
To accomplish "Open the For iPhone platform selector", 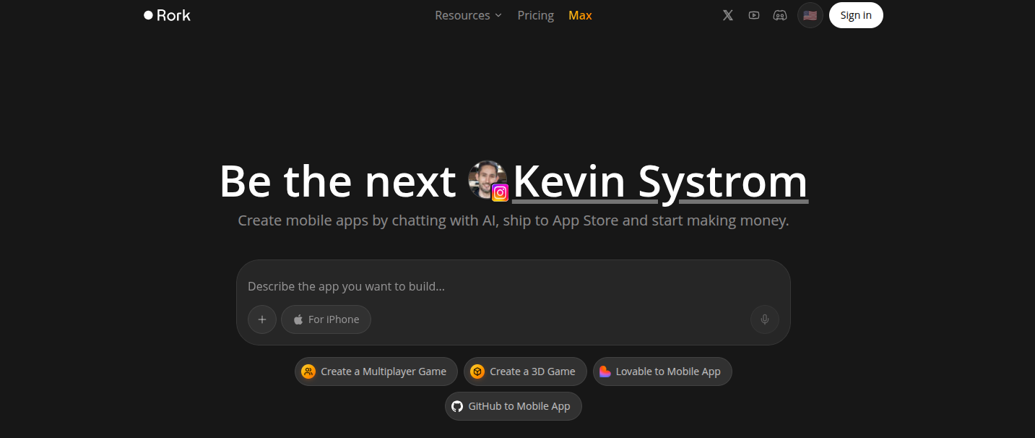I will pyautogui.click(x=326, y=319).
